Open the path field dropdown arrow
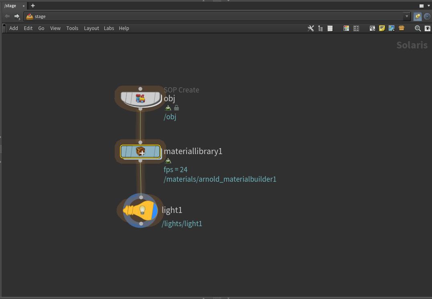Viewport: 432px width, 299px height. pyautogui.click(x=407, y=16)
